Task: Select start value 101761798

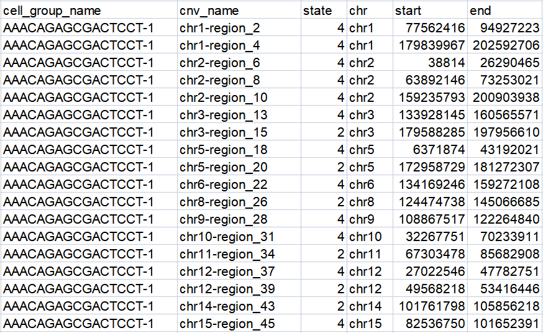Action: [x=430, y=306]
